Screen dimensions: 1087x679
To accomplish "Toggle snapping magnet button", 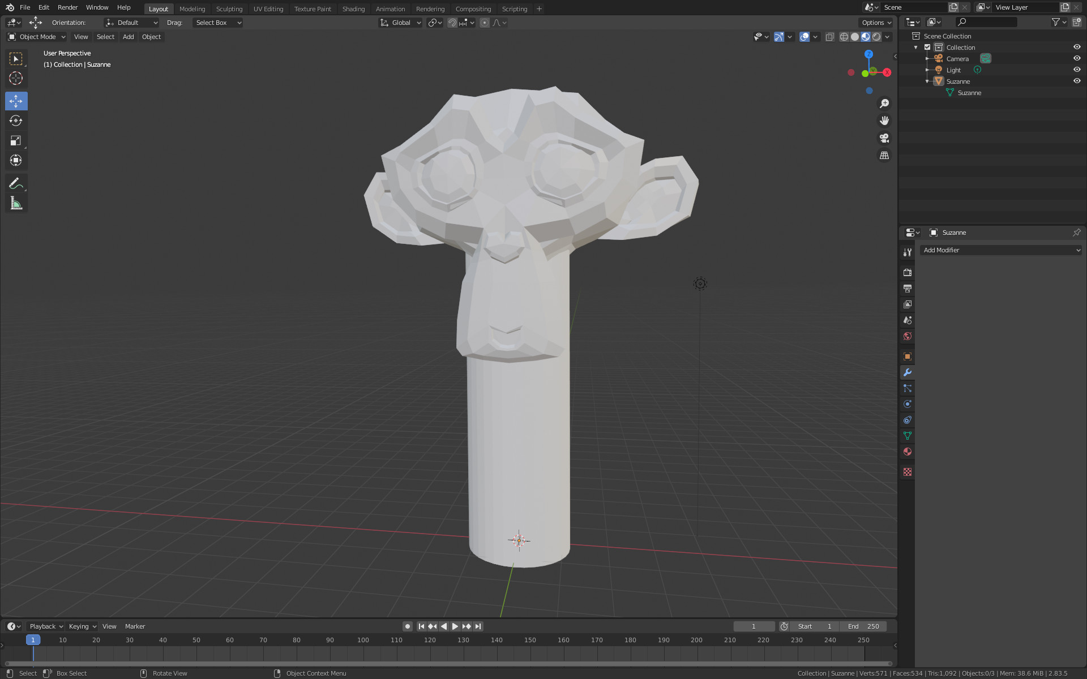I will [x=452, y=23].
